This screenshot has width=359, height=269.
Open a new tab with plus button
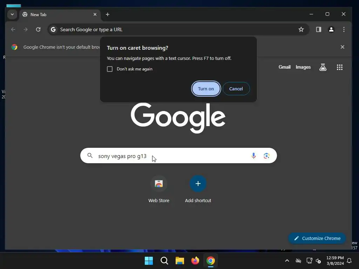click(107, 14)
